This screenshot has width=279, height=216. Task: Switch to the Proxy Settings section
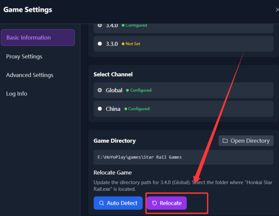24,56
